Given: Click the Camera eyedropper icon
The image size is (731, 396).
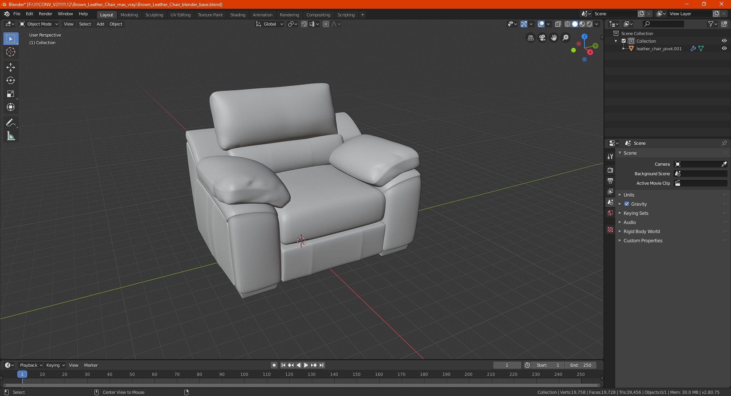Looking at the screenshot, I should click(724, 164).
